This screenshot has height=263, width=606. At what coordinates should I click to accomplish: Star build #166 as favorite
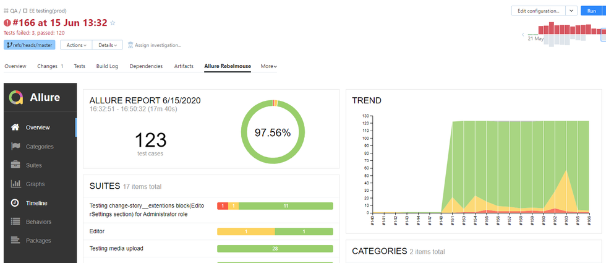[113, 23]
